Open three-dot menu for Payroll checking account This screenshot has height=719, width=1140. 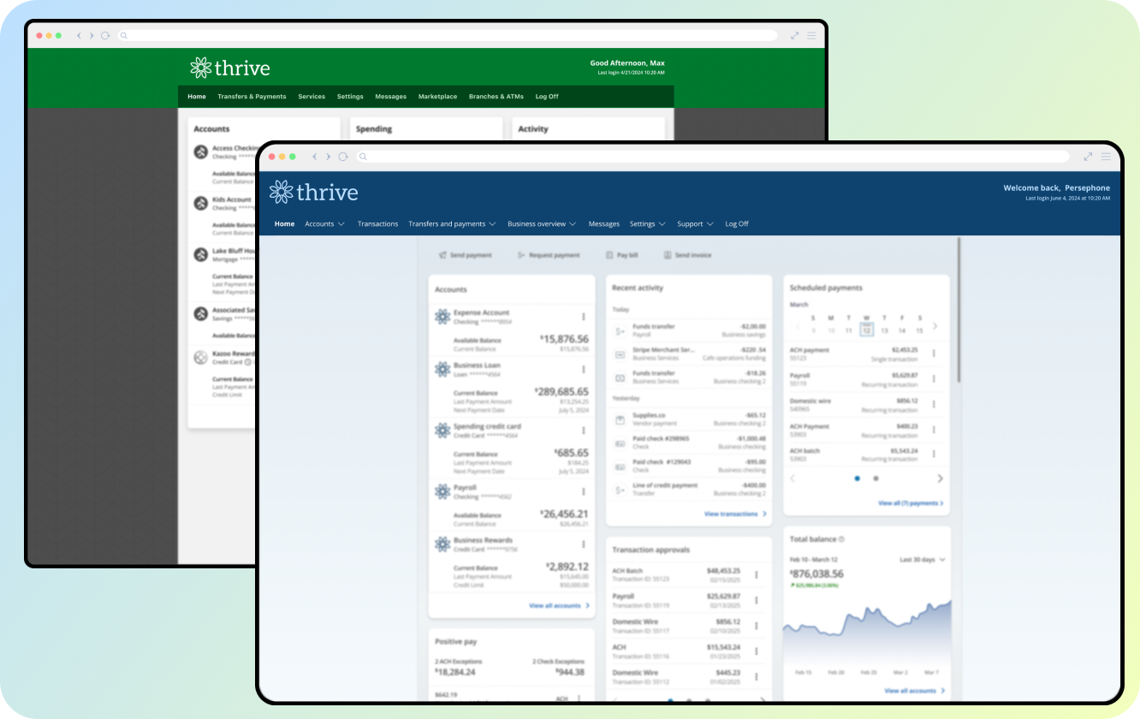(x=584, y=492)
